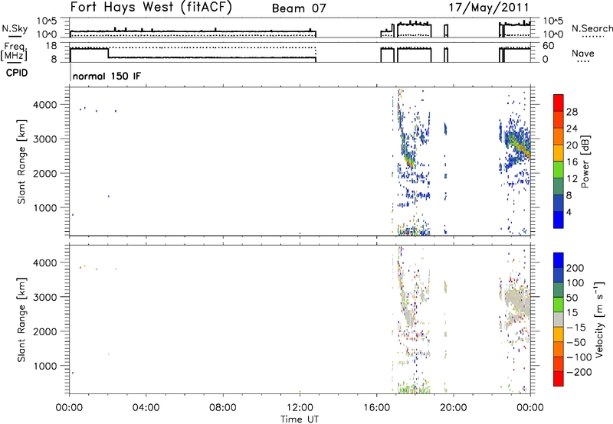Click the grey segment of the Velocity color bar
The image size is (613, 424).
coord(559,320)
